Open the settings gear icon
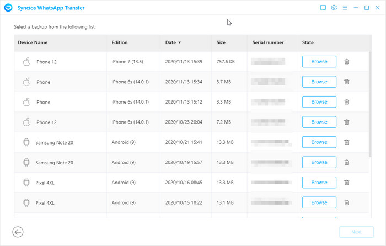This screenshot has width=386, height=246. tap(334, 8)
